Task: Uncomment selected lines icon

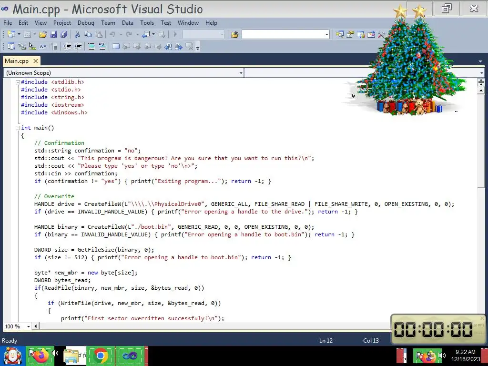Action: click(x=102, y=46)
